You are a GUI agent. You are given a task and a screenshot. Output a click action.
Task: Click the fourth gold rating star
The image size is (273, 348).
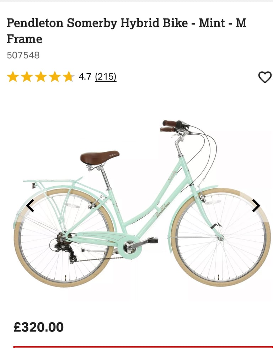point(55,77)
